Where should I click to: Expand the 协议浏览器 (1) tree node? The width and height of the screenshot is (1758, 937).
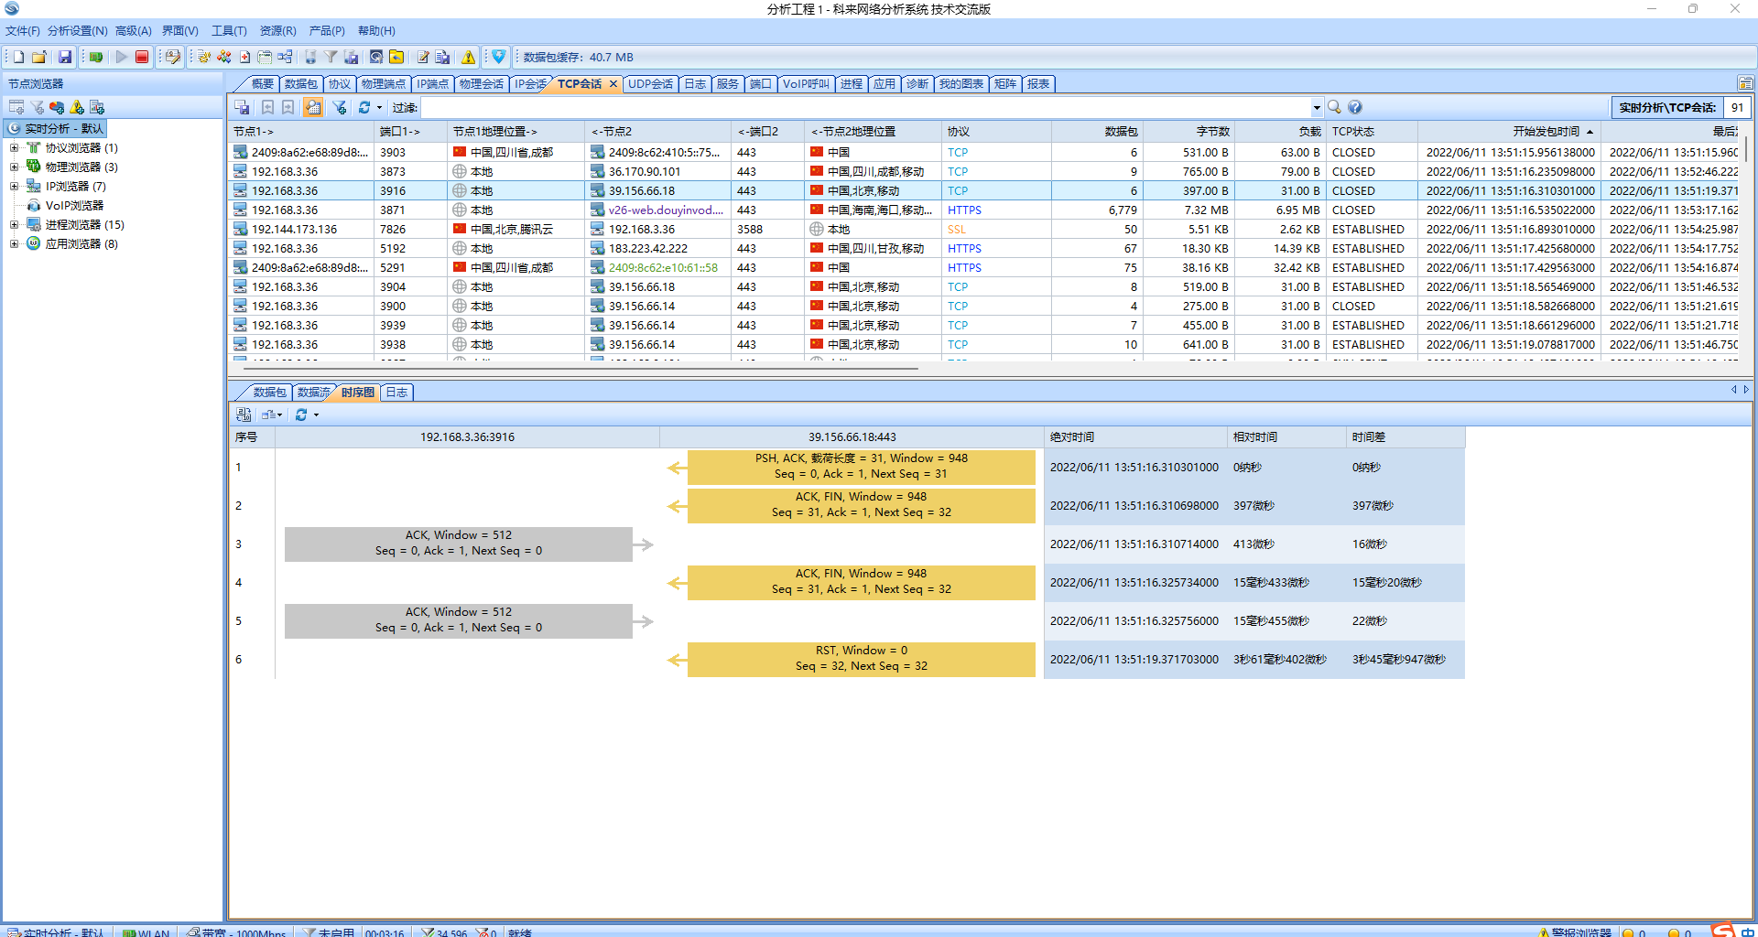14,147
